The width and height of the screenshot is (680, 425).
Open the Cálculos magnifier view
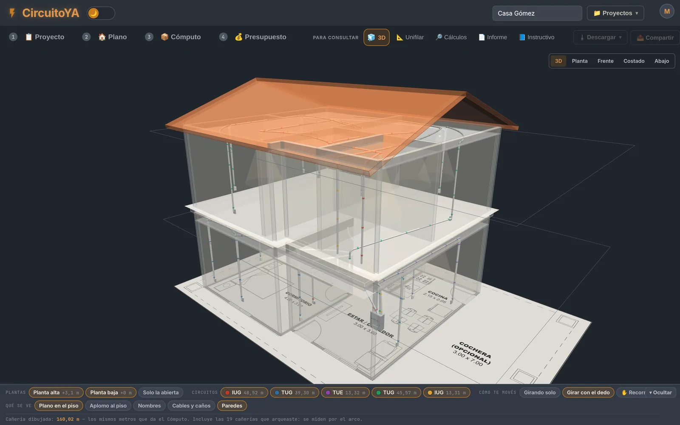pos(451,37)
